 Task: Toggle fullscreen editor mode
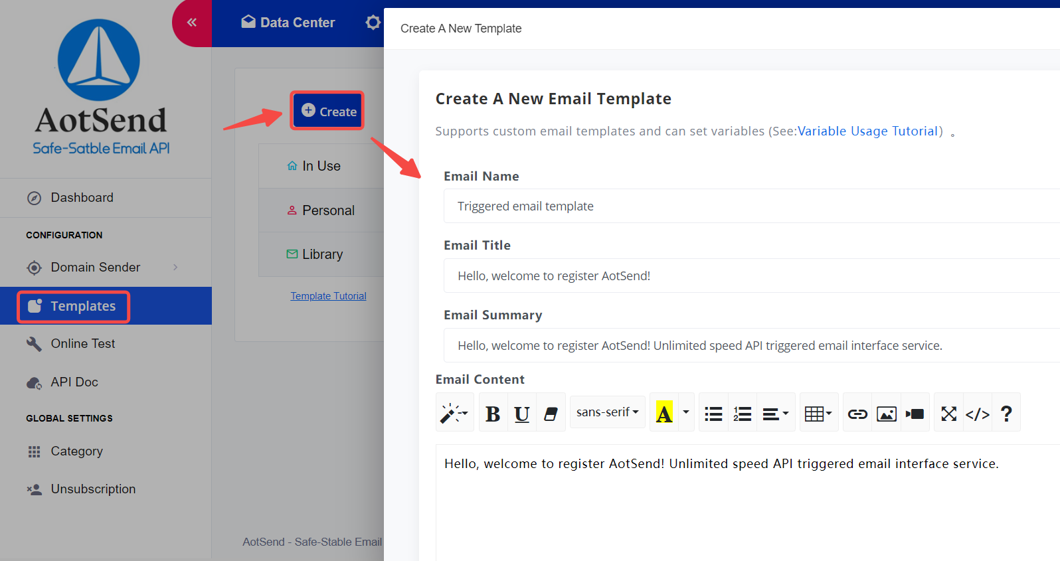[x=948, y=413]
